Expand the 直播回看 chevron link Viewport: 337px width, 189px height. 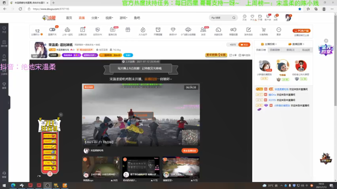tap(296, 44)
